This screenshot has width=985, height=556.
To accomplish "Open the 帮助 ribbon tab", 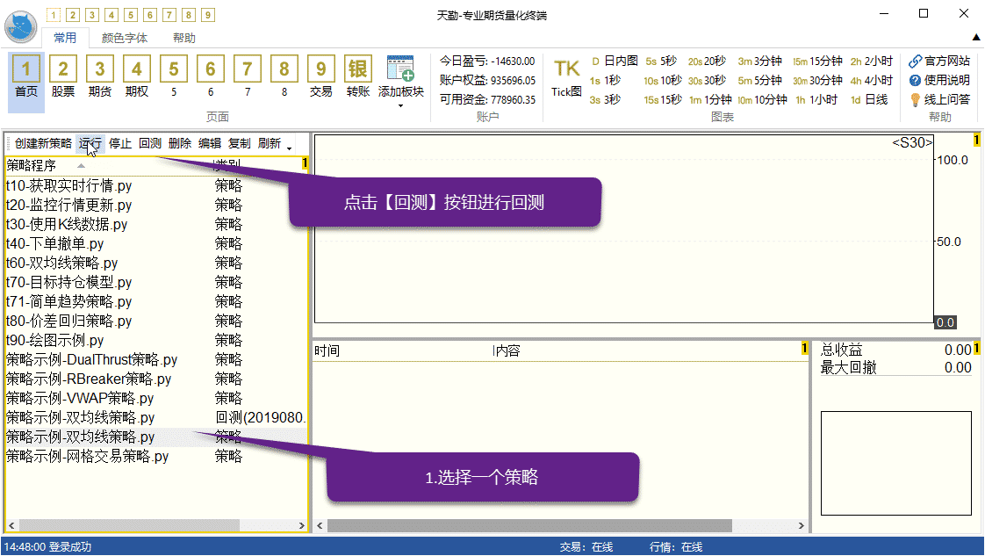I will (184, 38).
